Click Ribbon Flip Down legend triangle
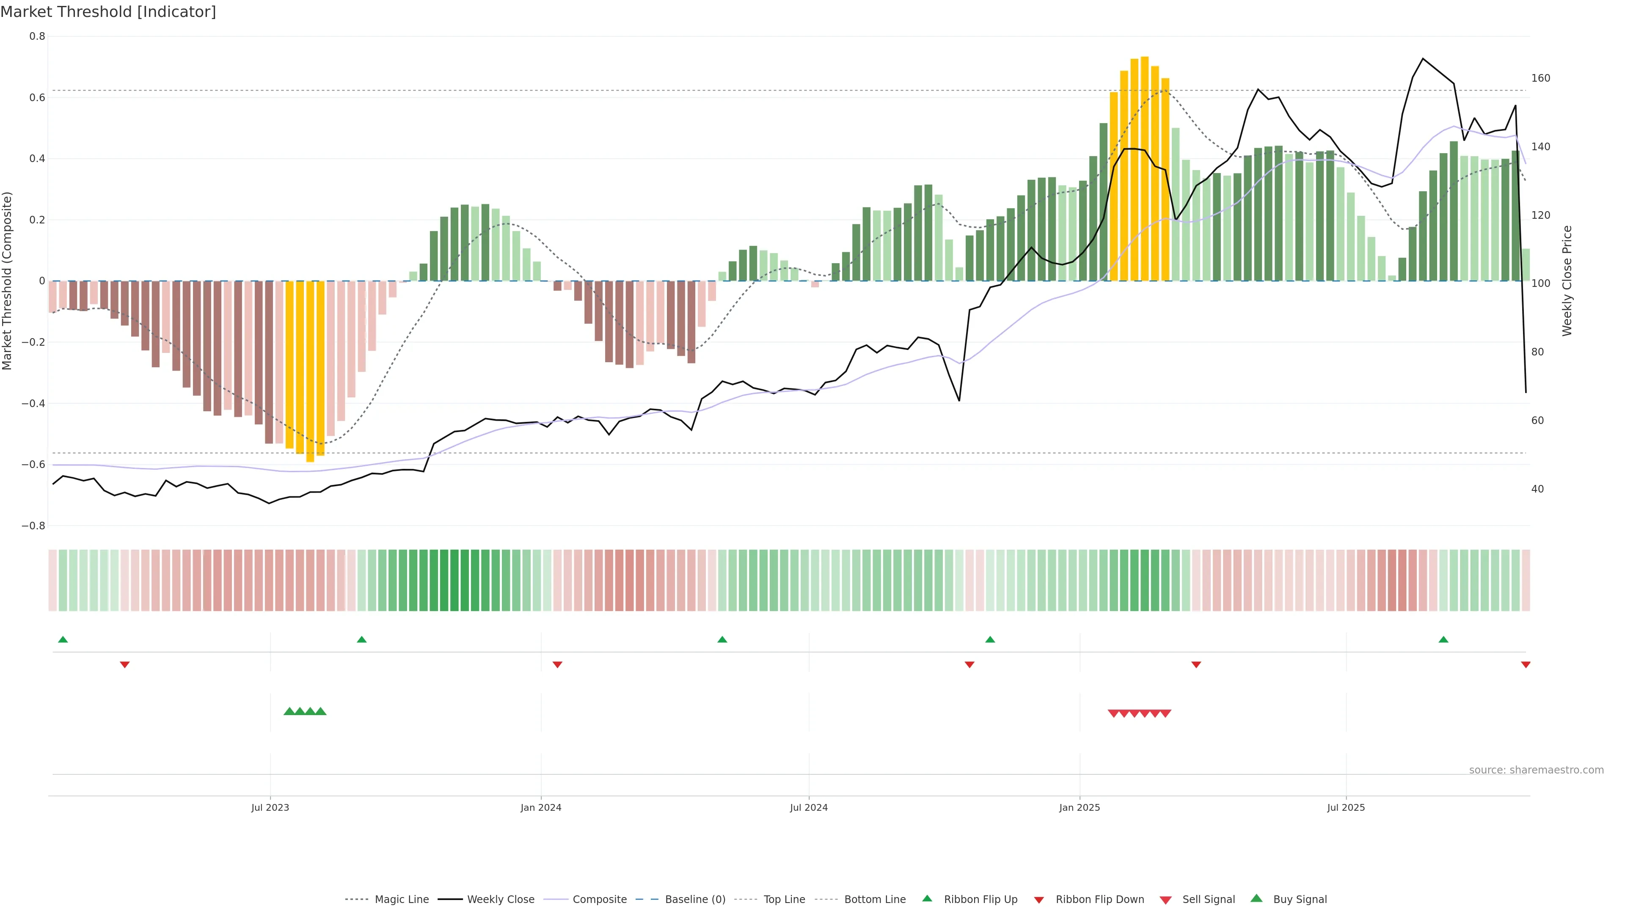The height and width of the screenshot is (914, 1625). click(1039, 900)
